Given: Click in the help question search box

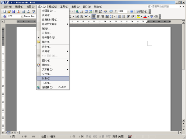Looking at the screenshot, I should point(163,7).
